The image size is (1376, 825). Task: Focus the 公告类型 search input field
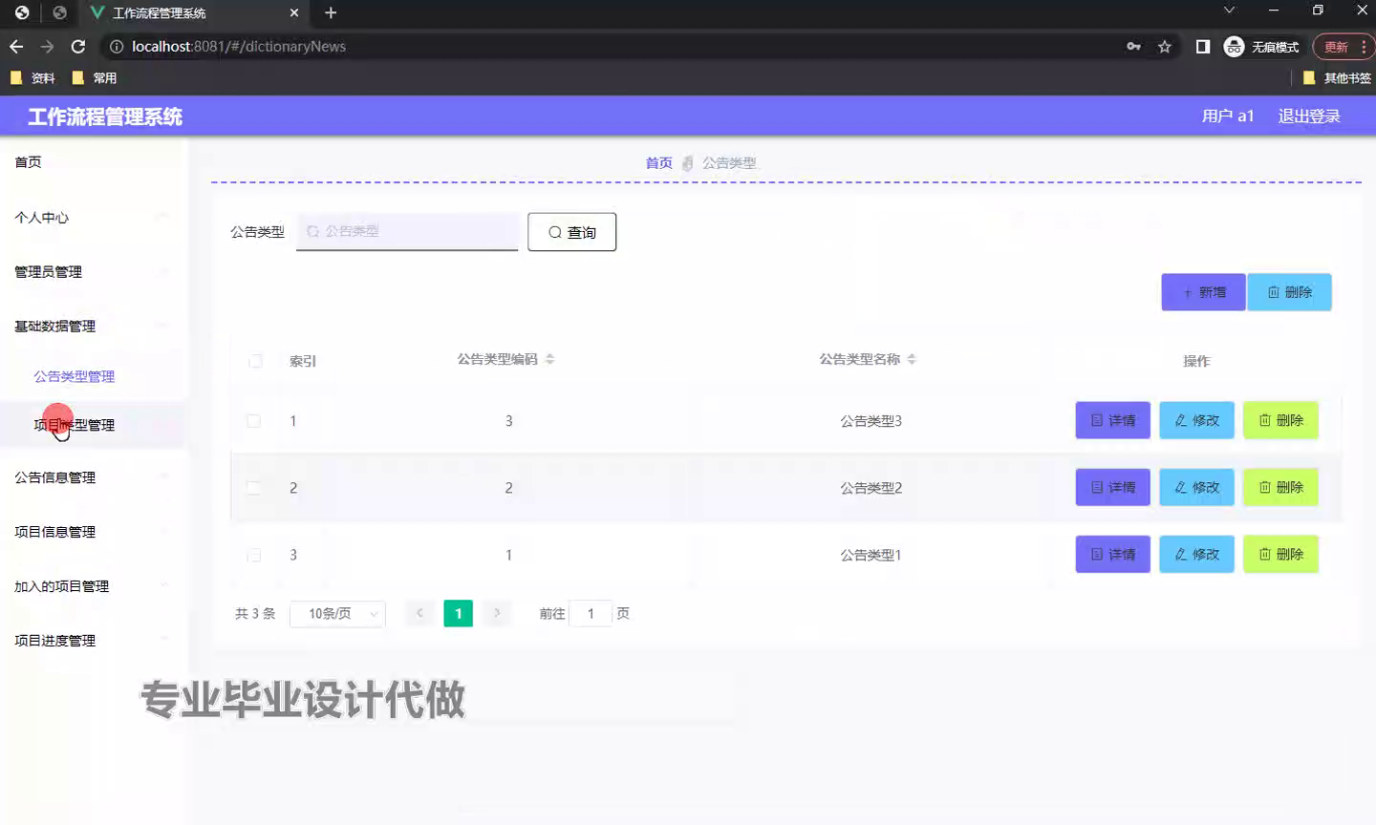coord(407,231)
